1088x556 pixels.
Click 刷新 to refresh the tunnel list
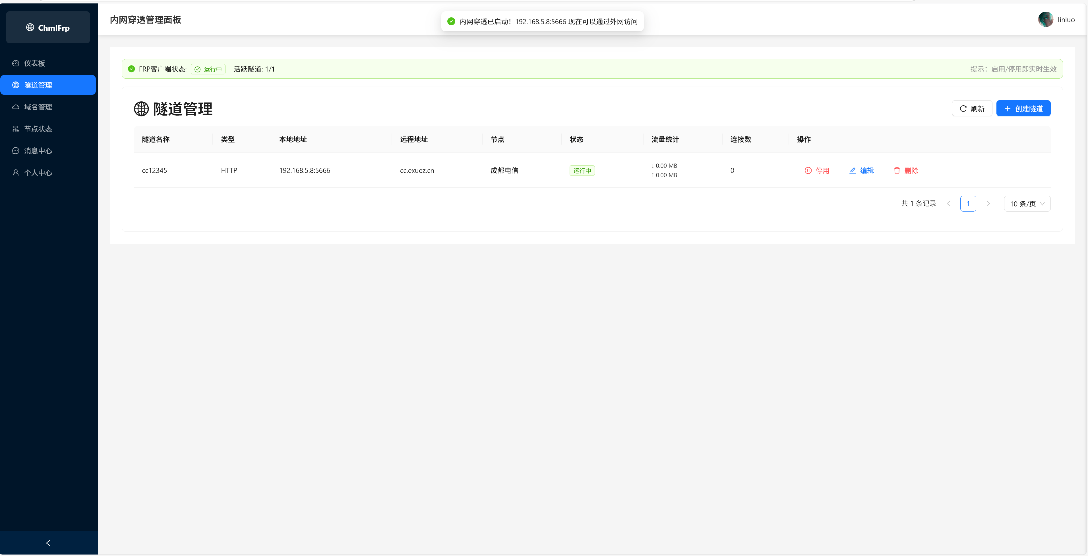pos(972,108)
